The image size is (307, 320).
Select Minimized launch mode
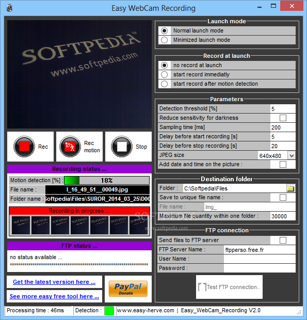[164, 40]
